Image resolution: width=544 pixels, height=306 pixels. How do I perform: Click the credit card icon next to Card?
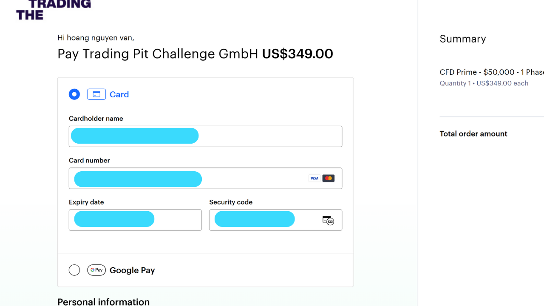[x=96, y=94]
